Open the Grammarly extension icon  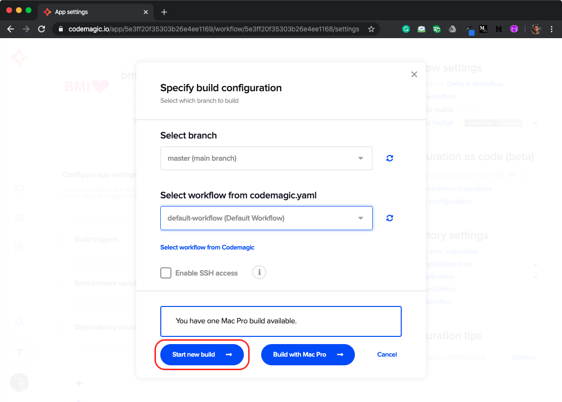tap(406, 29)
